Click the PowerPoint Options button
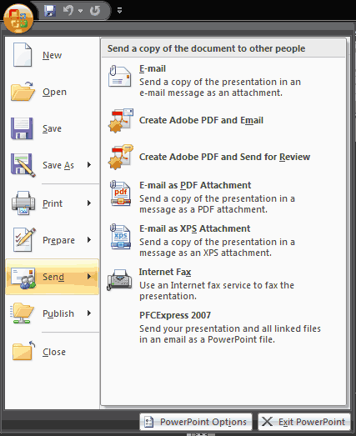This screenshot has width=356, height=436. (x=196, y=422)
